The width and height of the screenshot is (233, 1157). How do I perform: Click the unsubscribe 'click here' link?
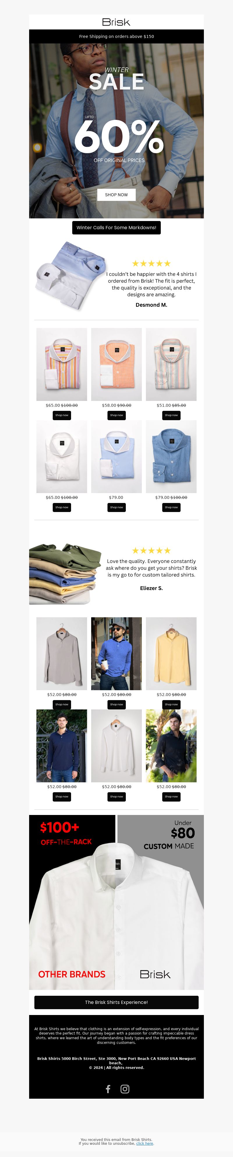144,1143
